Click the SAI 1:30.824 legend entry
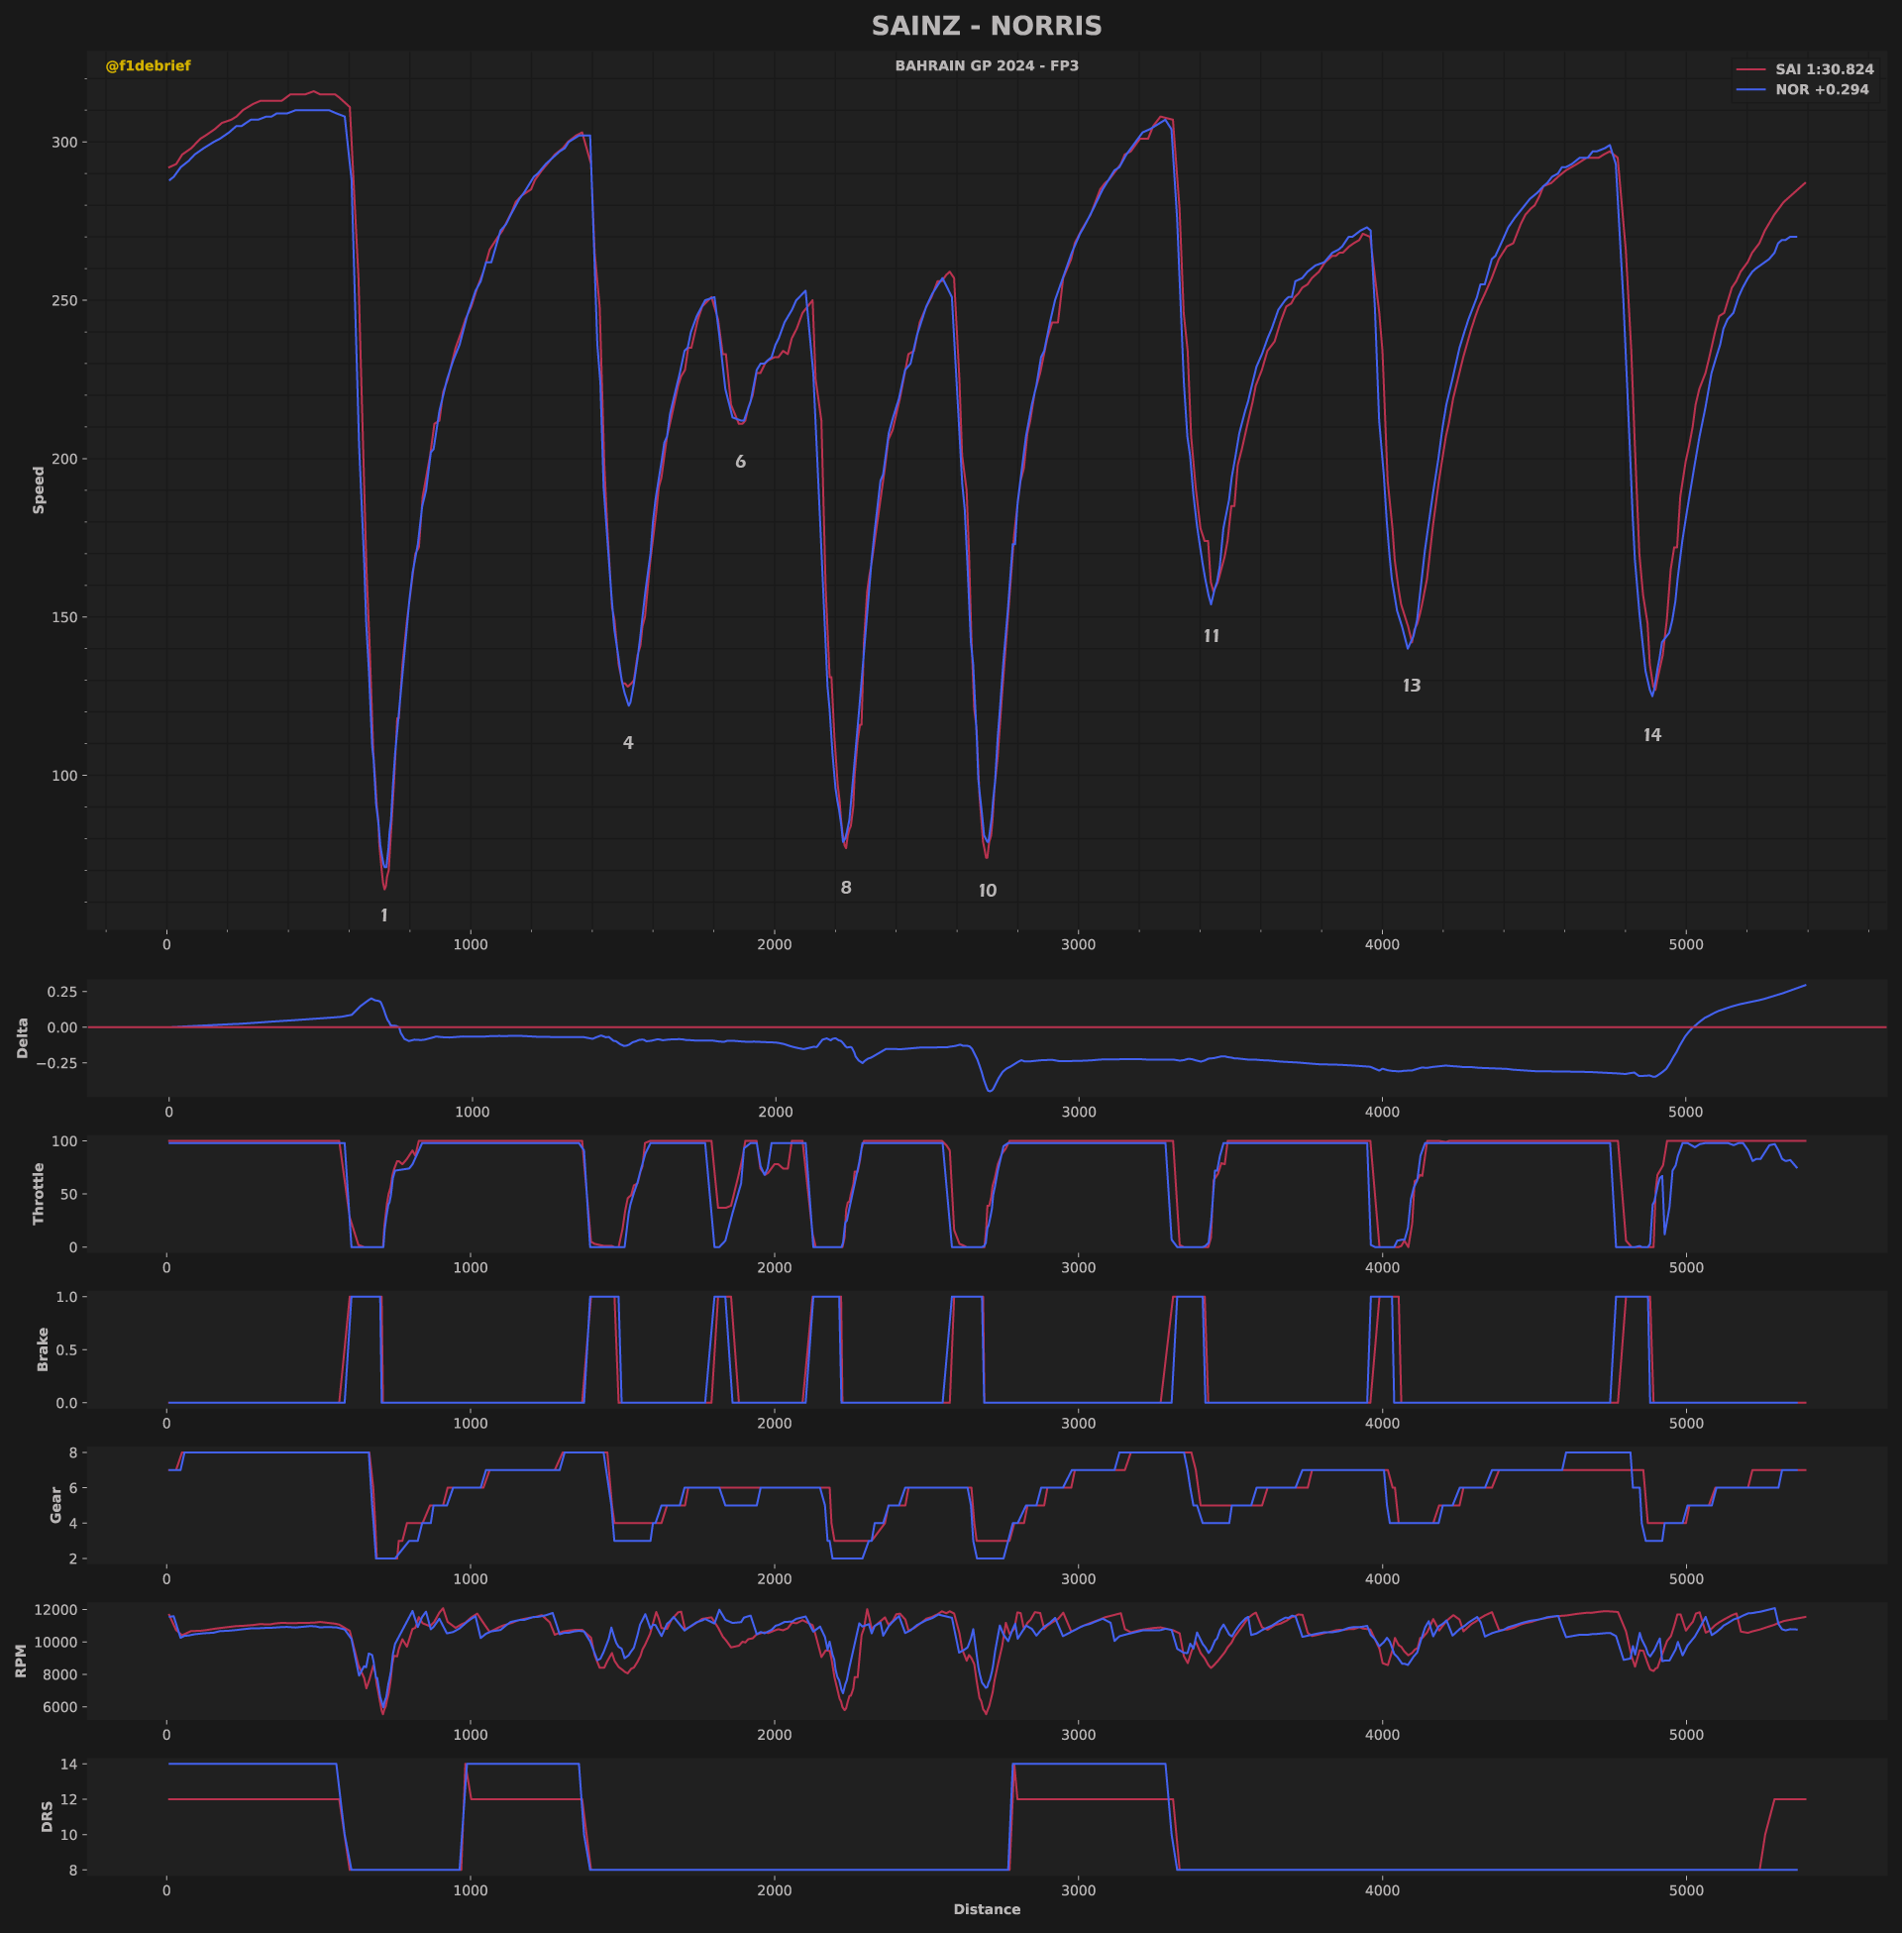The image size is (1902, 1933). pyautogui.click(x=1823, y=70)
